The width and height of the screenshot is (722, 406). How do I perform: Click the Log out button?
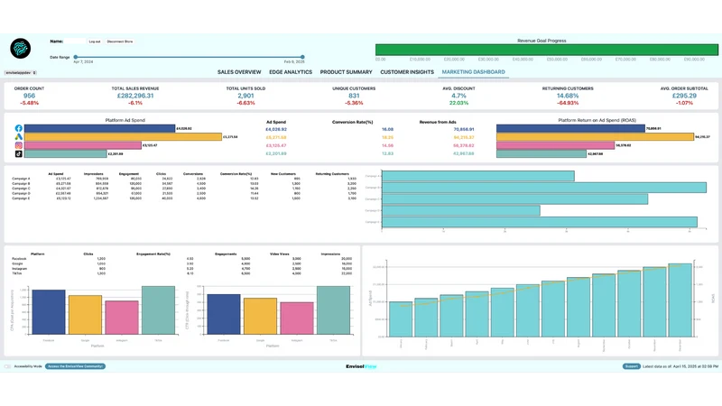point(95,42)
